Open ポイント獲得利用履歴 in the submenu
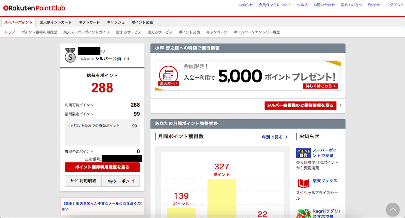Screen dimensions: 405x218 [x=39, y=32]
